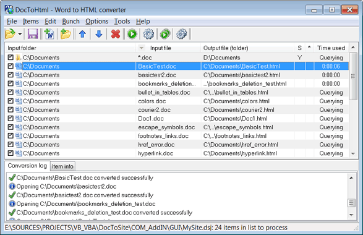The height and width of the screenshot is (235, 363).
Task: Click folder icon in *.doc row
Action: [x=19, y=58]
